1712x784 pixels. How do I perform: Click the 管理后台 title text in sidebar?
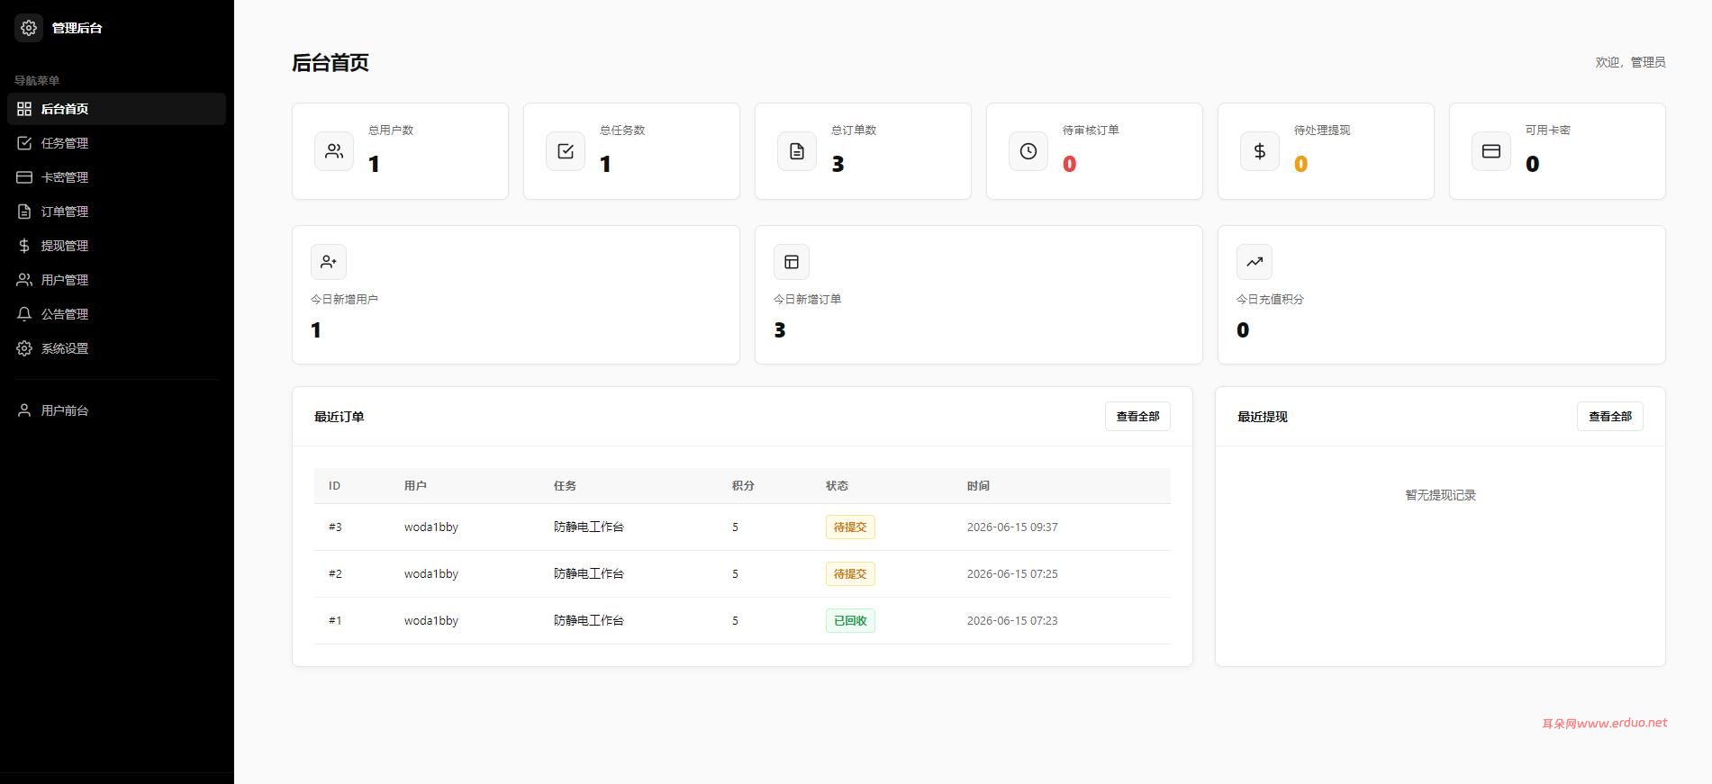click(77, 28)
